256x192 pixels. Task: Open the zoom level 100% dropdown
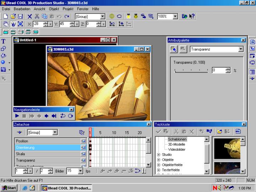click(175, 16)
